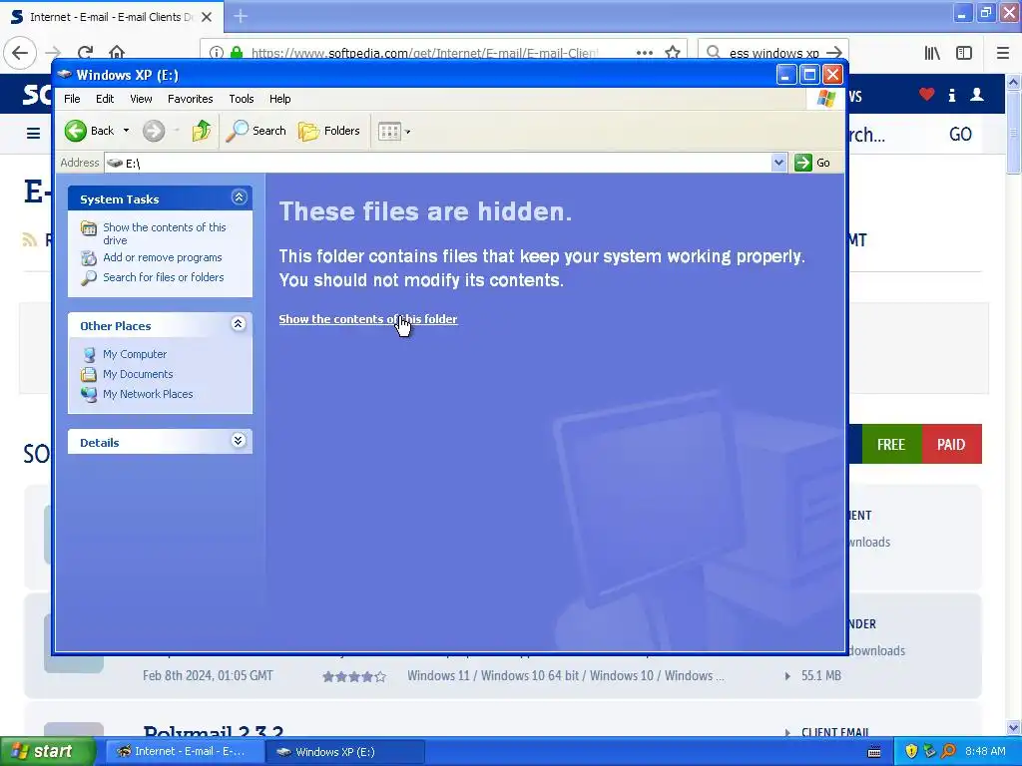Click the 8:48 AM clock in tray
This screenshot has height=766, width=1022.
(x=985, y=752)
